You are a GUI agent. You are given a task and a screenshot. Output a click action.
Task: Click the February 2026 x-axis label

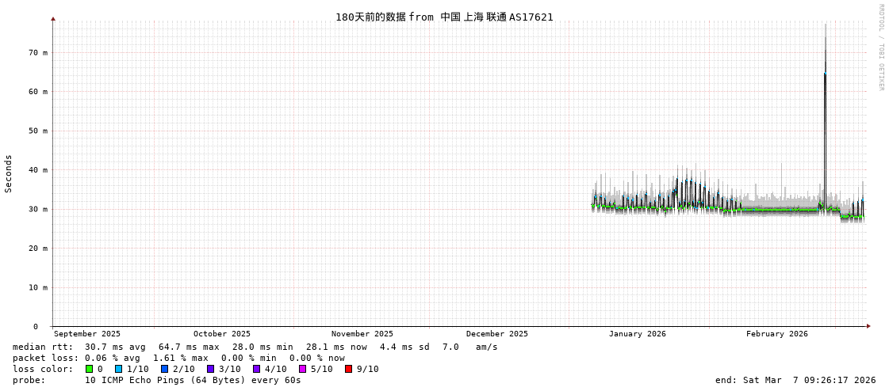tap(776, 334)
